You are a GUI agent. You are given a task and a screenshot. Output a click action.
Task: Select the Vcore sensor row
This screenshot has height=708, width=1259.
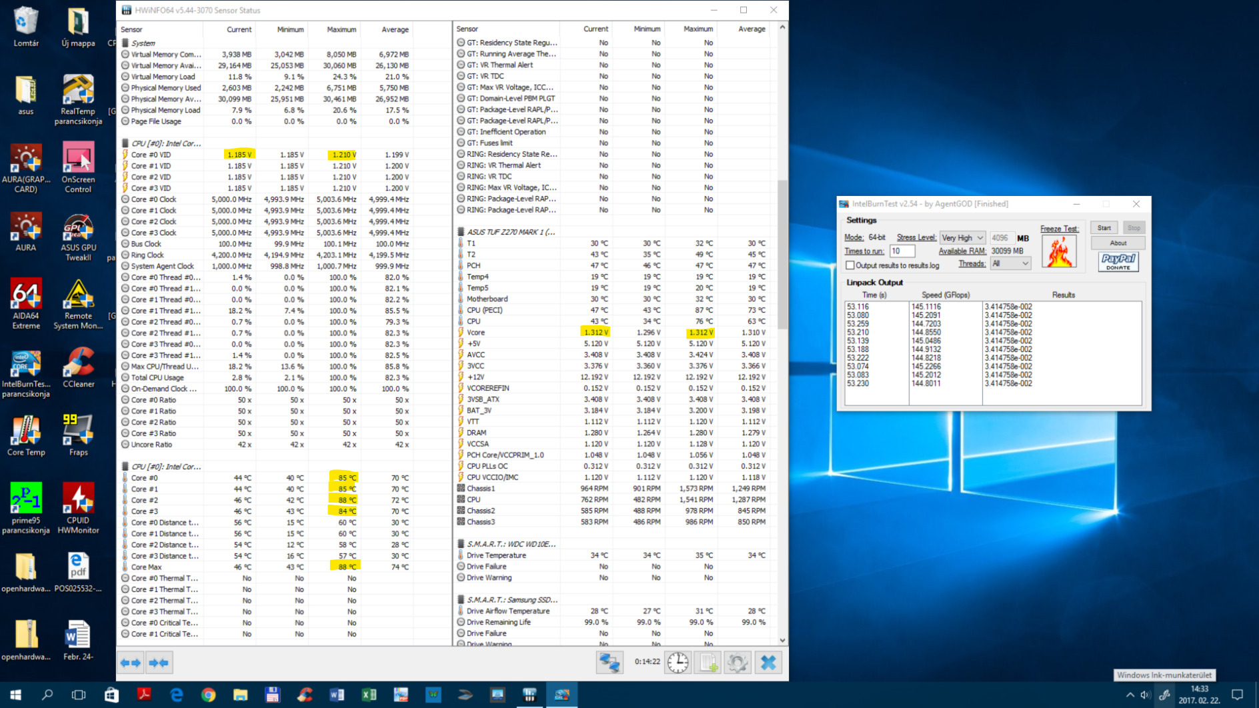(613, 332)
